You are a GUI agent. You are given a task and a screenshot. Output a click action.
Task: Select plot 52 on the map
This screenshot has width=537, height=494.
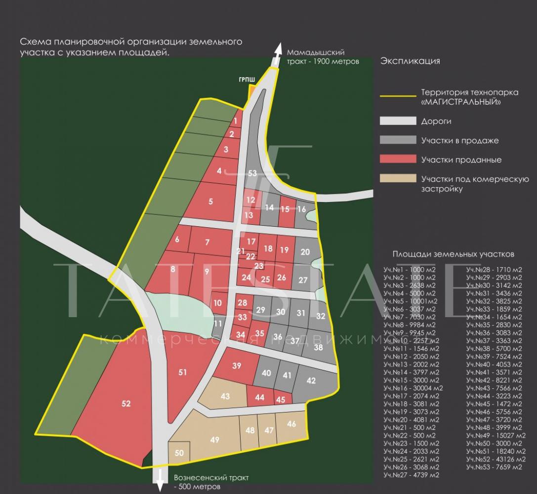tap(126, 404)
